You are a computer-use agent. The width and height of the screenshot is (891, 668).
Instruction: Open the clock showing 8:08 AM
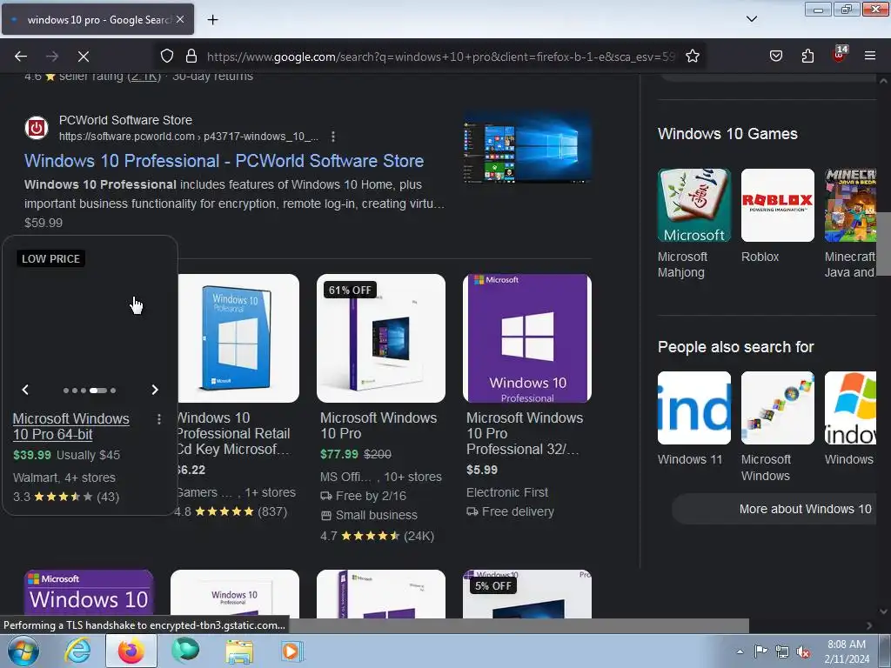pos(847,651)
